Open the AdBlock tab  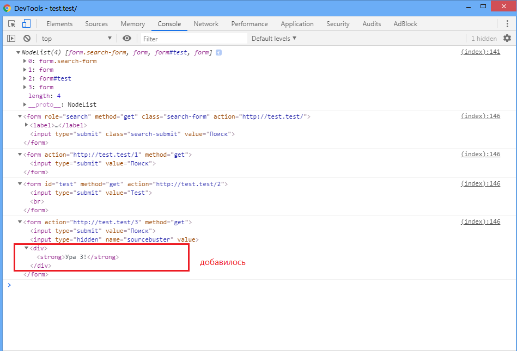coord(405,24)
